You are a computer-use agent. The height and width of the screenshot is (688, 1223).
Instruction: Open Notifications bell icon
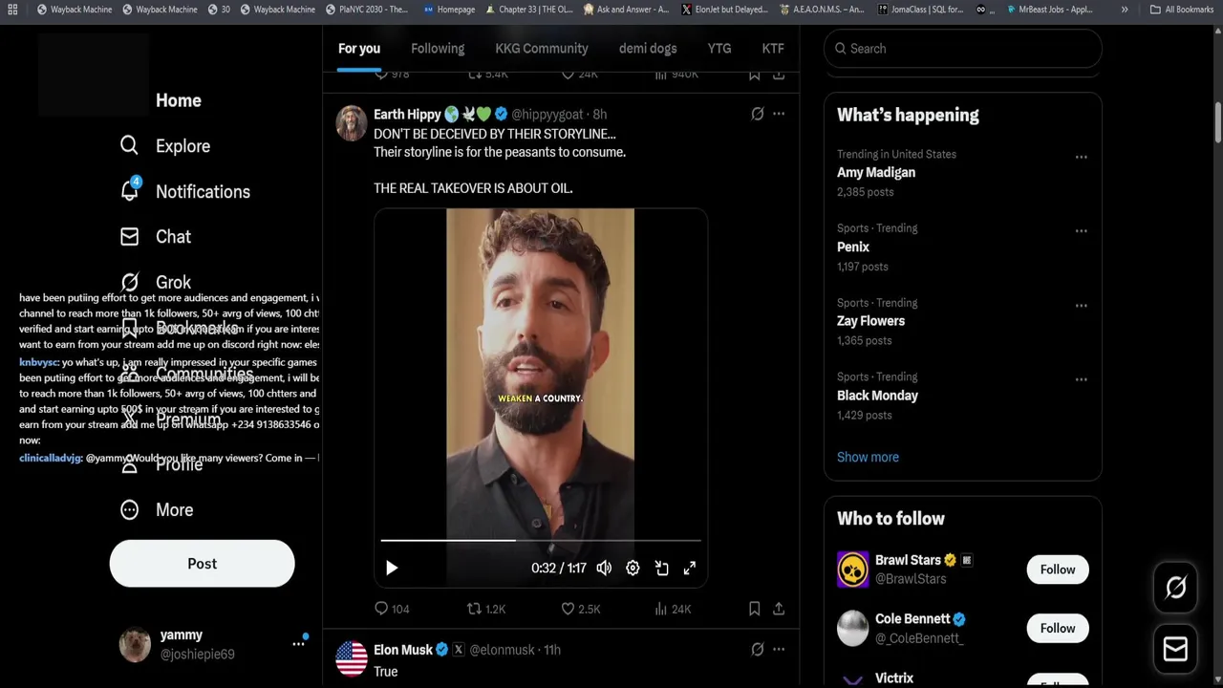(130, 190)
